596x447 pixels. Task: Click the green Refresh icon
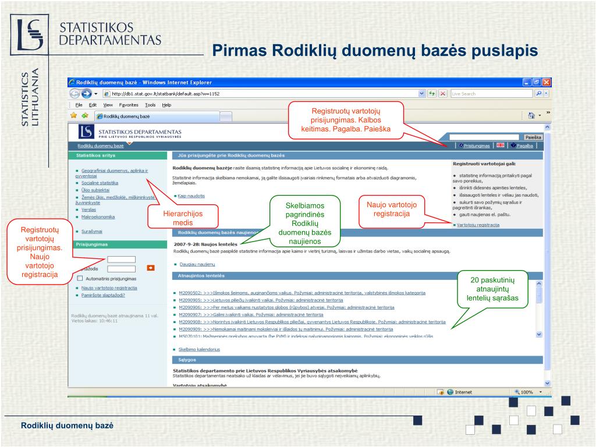point(432,94)
